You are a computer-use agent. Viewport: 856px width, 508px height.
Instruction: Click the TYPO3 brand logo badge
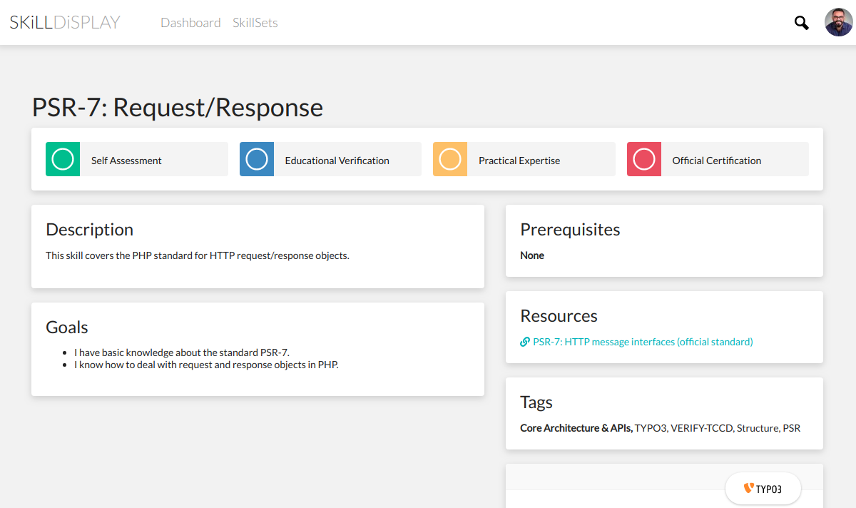point(763,489)
